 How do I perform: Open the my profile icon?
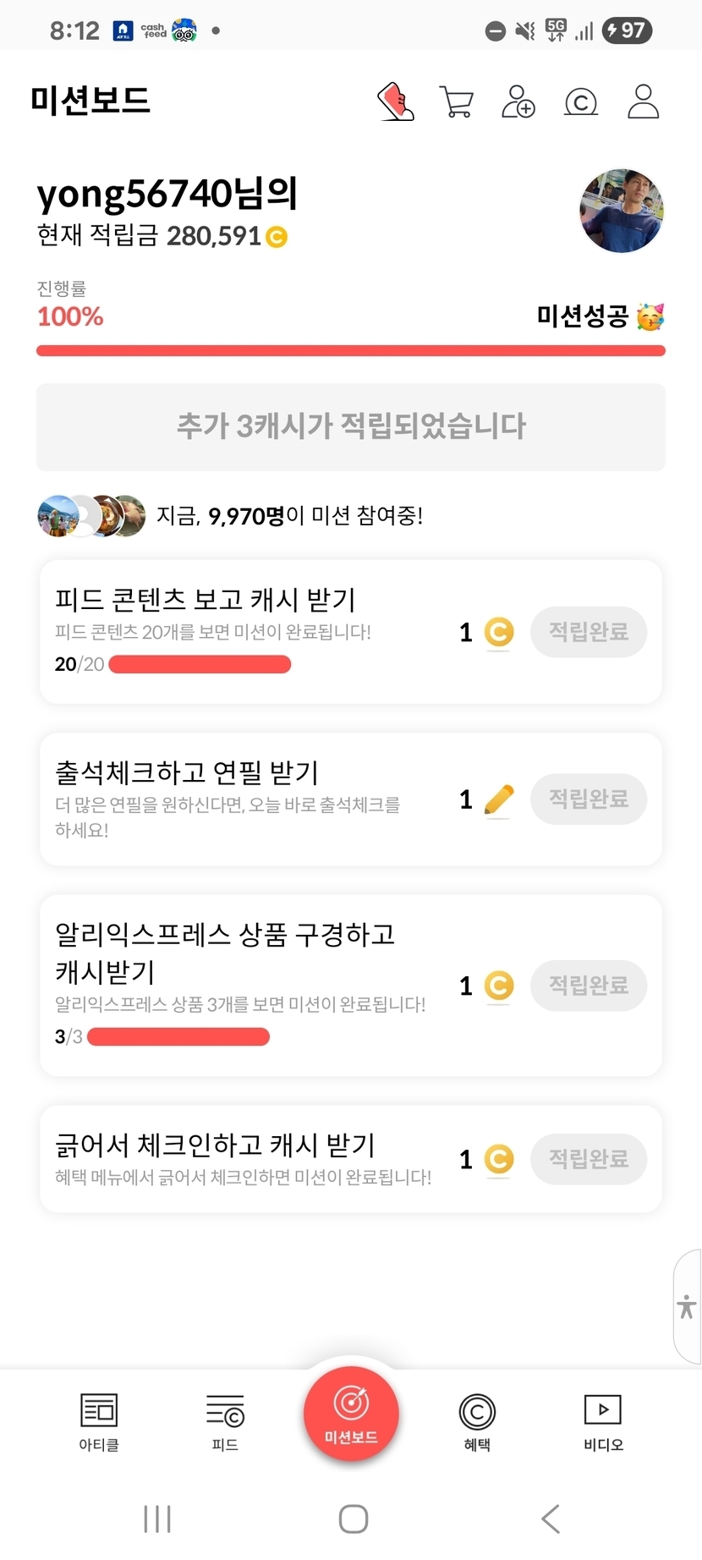pos(643,102)
